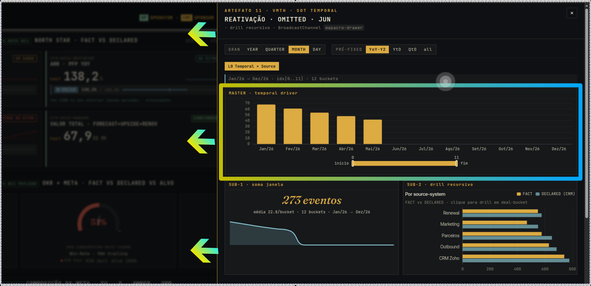Drill into the Renewal DECLARED bar
The height and width of the screenshot is (286, 591).
point(502,215)
